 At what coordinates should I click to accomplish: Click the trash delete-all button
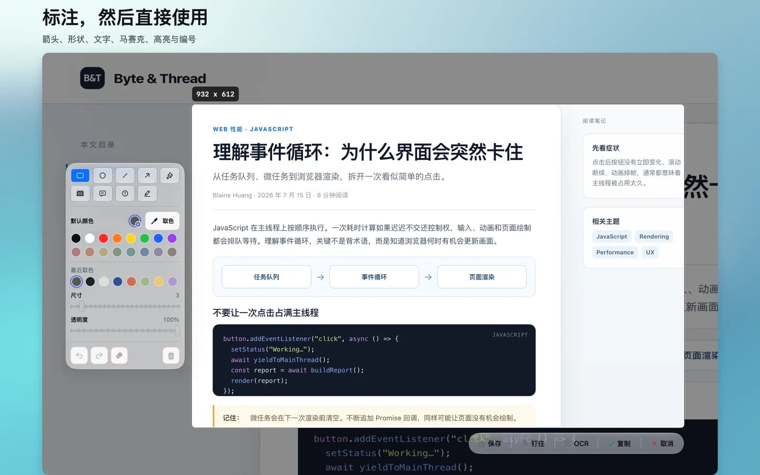(171, 355)
